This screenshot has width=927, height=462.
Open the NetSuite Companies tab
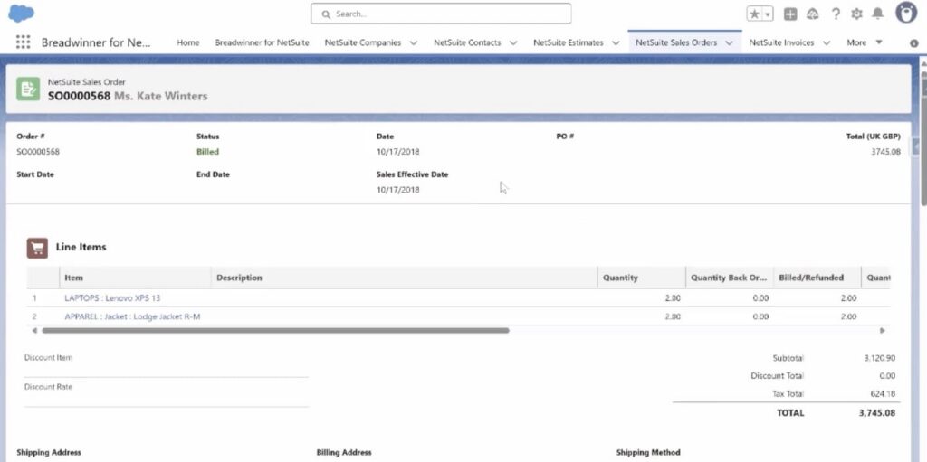tap(363, 42)
